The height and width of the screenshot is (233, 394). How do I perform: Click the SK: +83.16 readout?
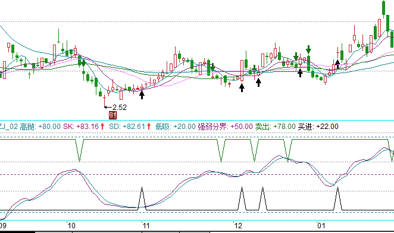(x=81, y=126)
